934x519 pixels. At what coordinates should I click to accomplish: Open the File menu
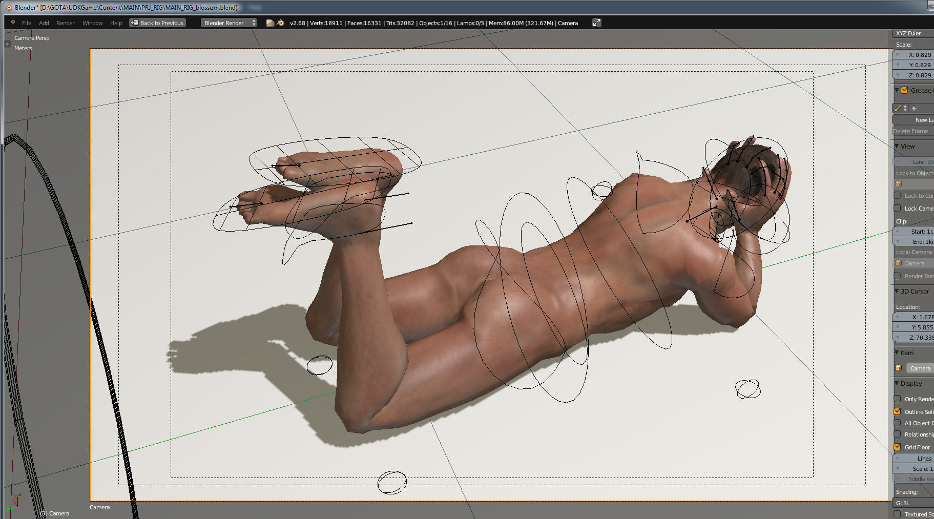click(x=27, y=23)
